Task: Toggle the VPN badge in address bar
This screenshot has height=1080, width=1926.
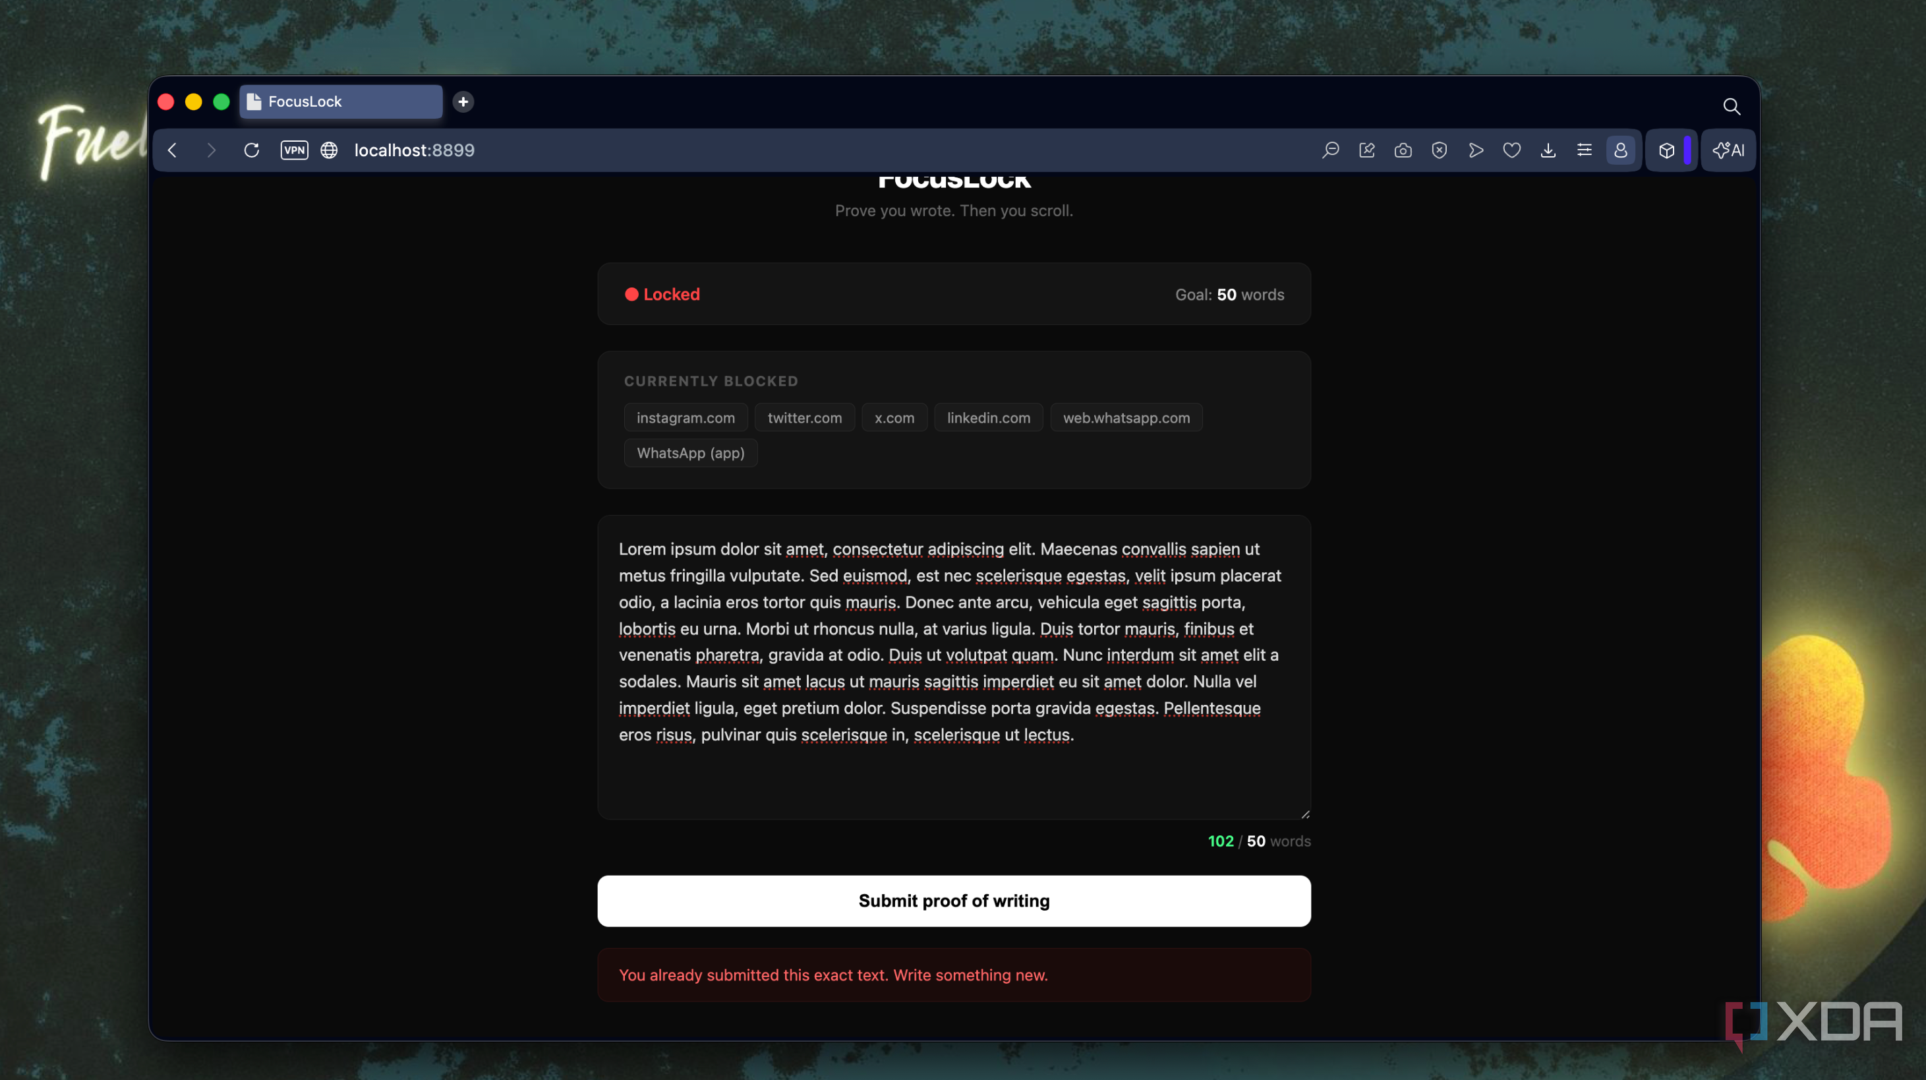Action: tap(294, 150)
